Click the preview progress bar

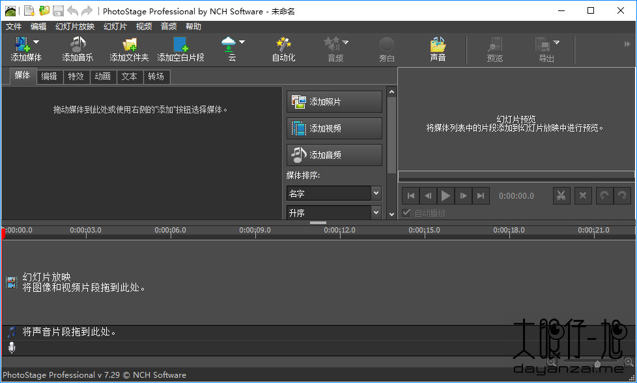(x=517, y=177)
